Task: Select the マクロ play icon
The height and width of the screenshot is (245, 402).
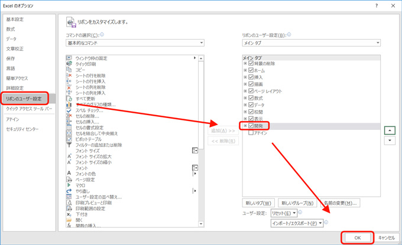Action: [69, 185]
